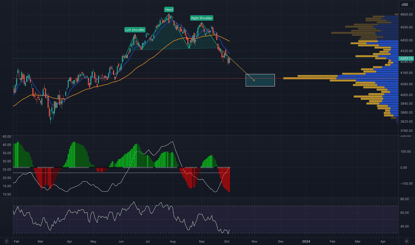Select the Left Shoulder pattern label

(x=135, y=30)
